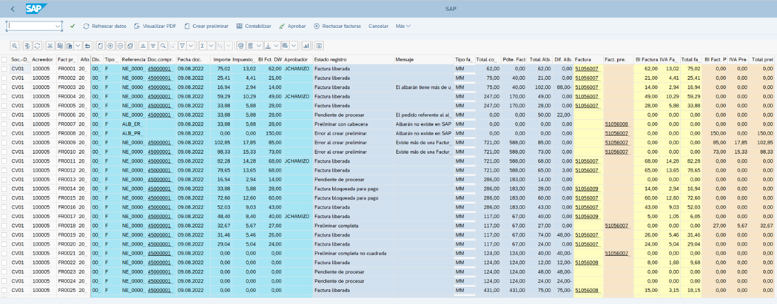
Task: Expand the filter options dropdown arrow
Action: pos(190,45)
